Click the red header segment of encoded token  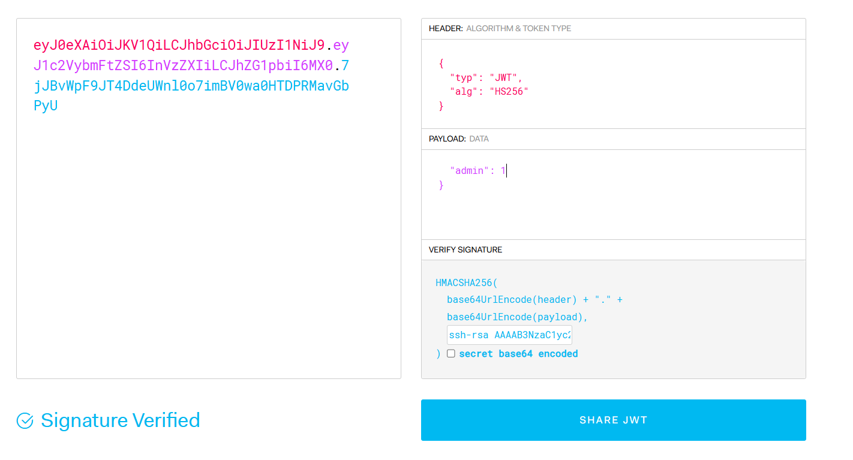coord(179,46)
